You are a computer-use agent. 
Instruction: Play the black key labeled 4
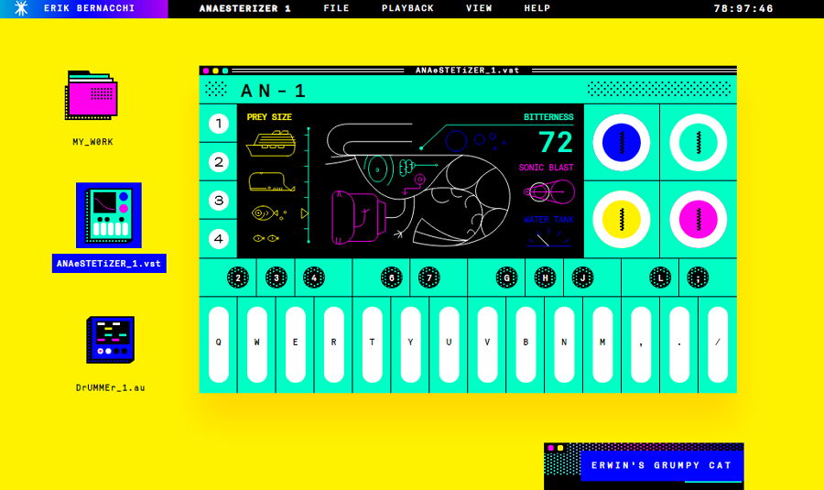[x=314, y=278]
